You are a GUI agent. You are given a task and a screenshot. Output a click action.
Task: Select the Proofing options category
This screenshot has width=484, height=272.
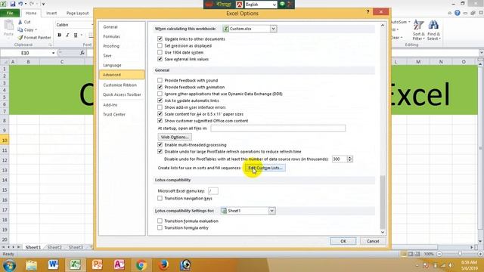pyautogui.click(x=122, y=46)
